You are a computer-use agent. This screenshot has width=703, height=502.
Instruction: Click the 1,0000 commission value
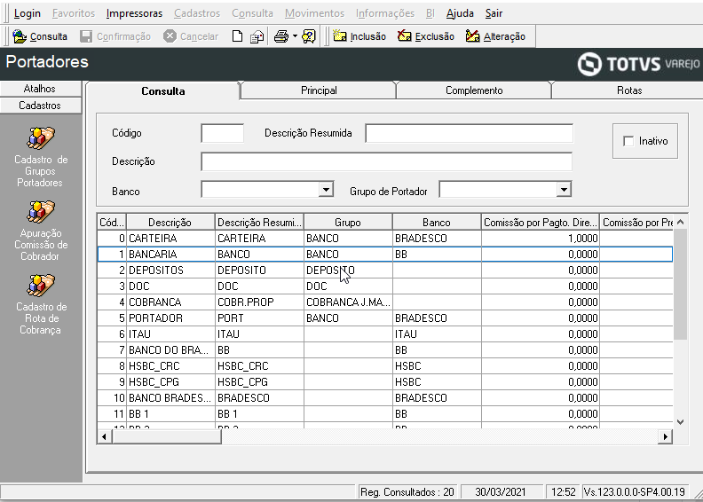click(583, 239)
